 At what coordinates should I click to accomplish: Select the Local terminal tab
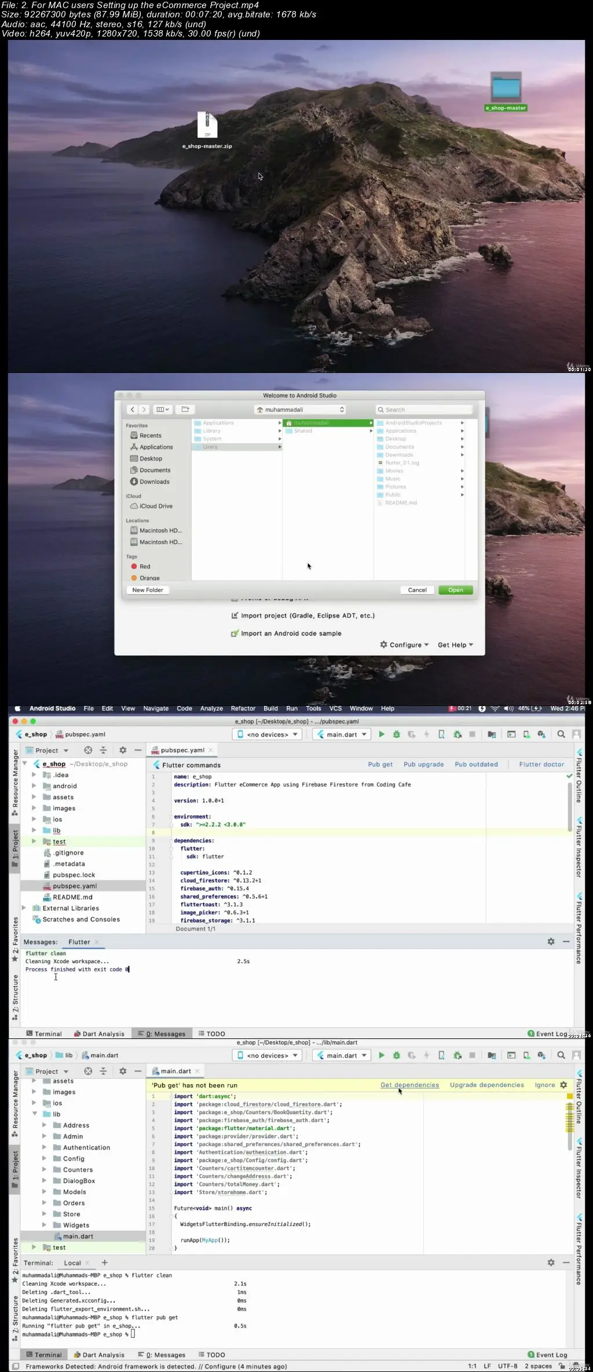[x=72, y=1263]
